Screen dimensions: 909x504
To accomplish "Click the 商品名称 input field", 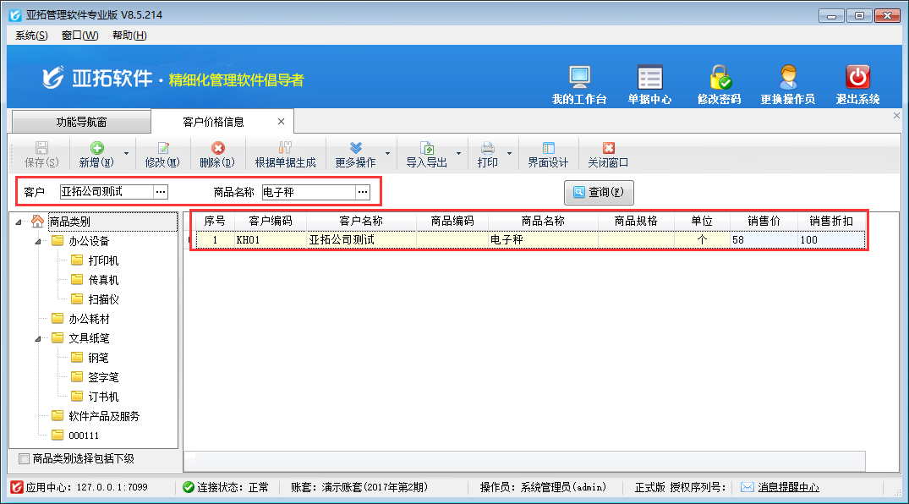I will [309, 193].
